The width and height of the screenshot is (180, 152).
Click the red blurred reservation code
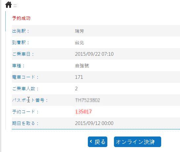click(84, 112)
